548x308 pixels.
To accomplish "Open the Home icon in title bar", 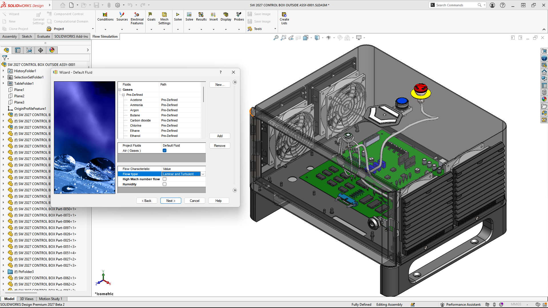I will tap(63, 5).
